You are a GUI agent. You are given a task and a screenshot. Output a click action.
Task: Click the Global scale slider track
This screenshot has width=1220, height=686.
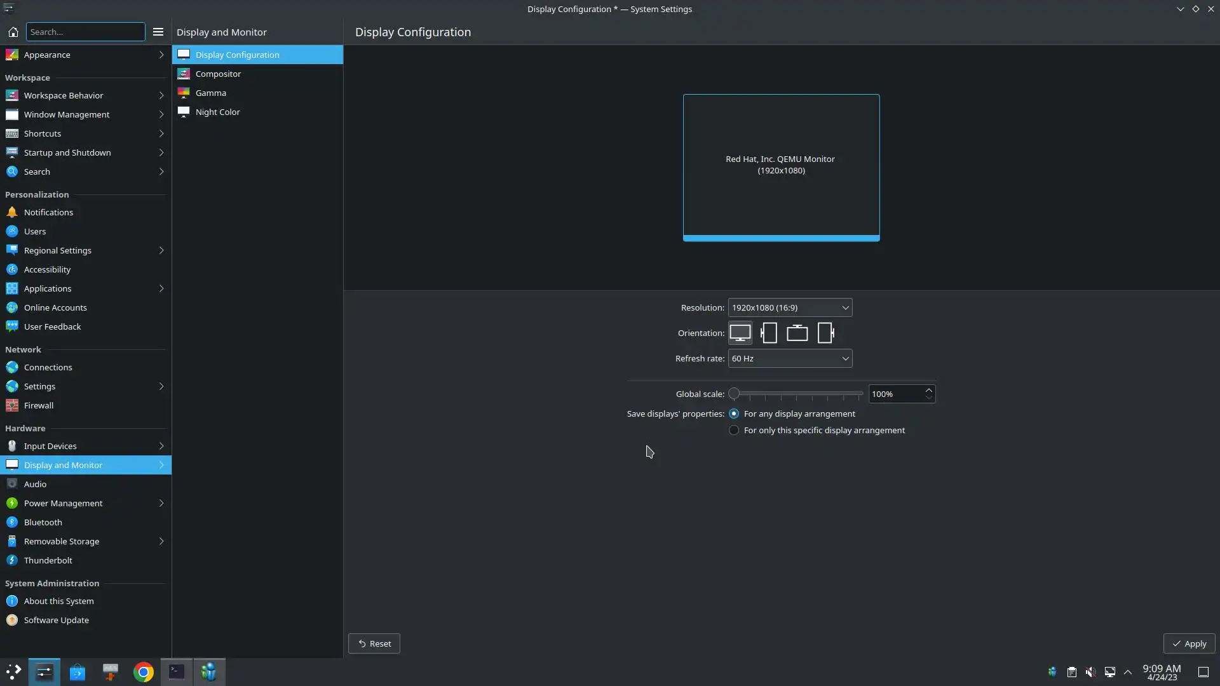(x=797, y=394)
